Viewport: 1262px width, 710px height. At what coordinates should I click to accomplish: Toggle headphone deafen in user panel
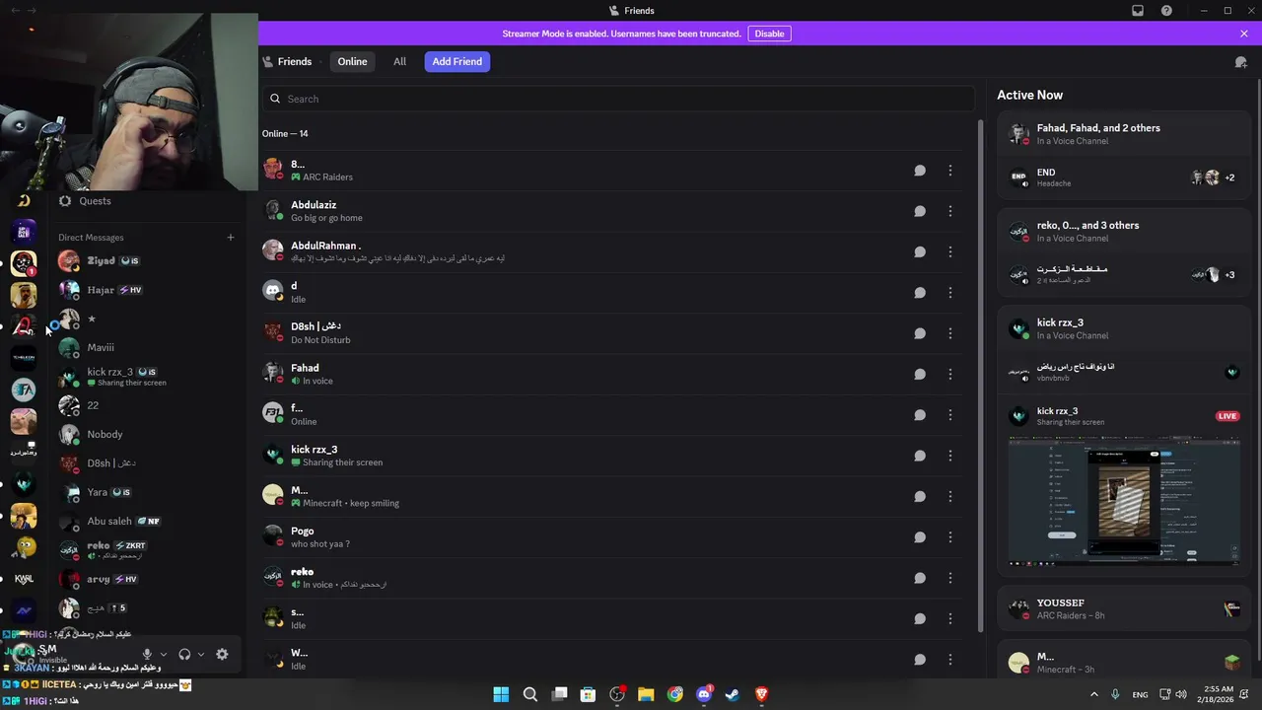(x=184, y=654)
